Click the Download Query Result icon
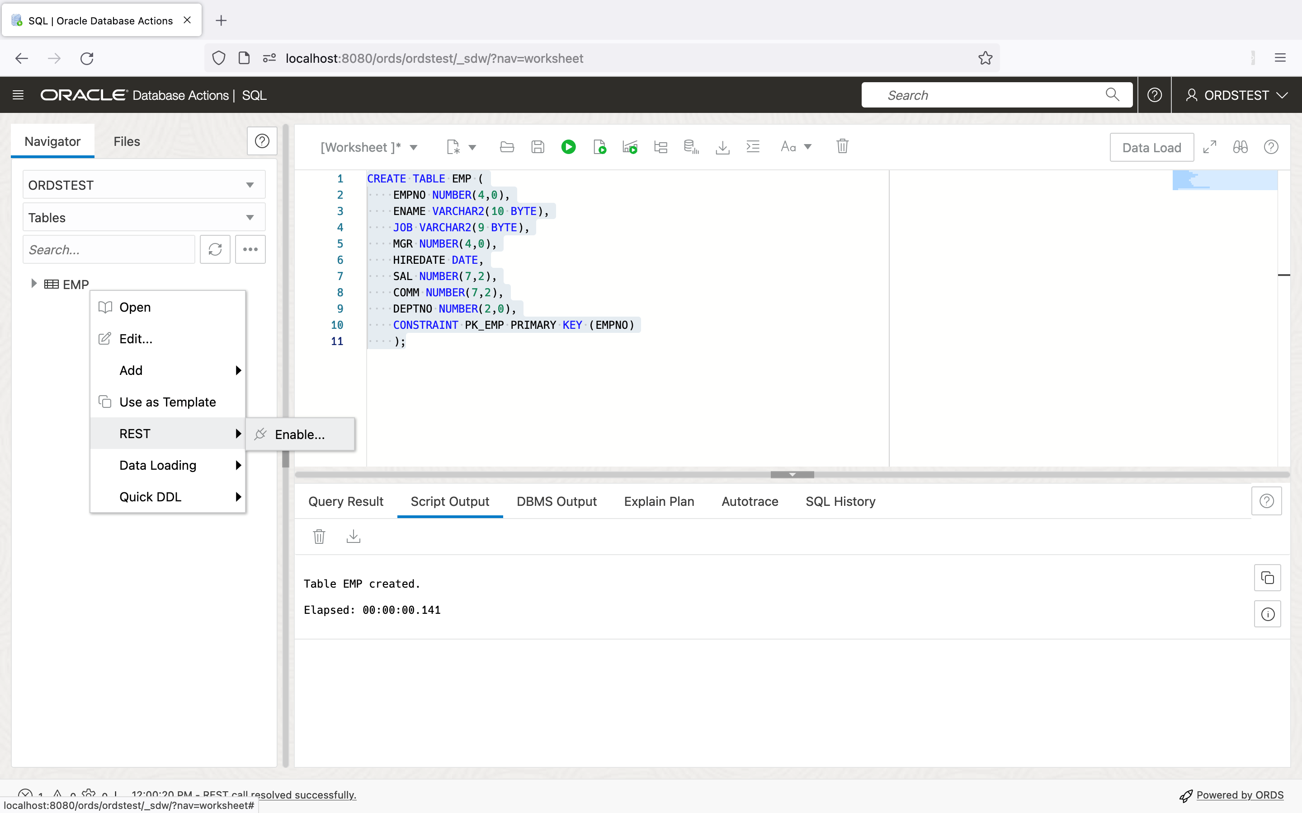 tap(354, 536)
